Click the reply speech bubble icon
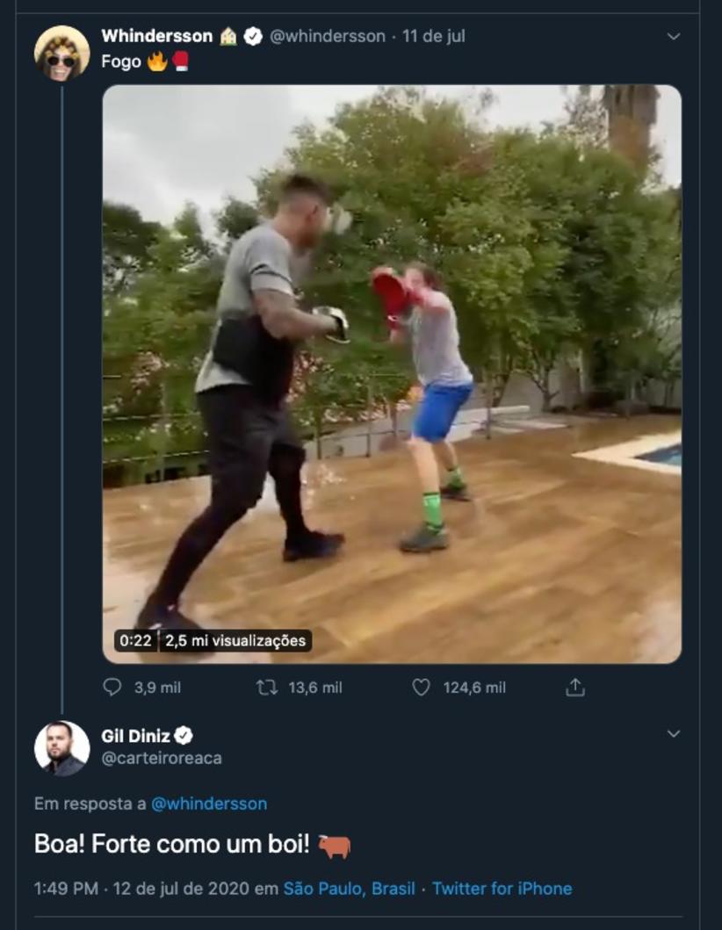The width and height of the screenshot is (722, 930). point(112,688)
